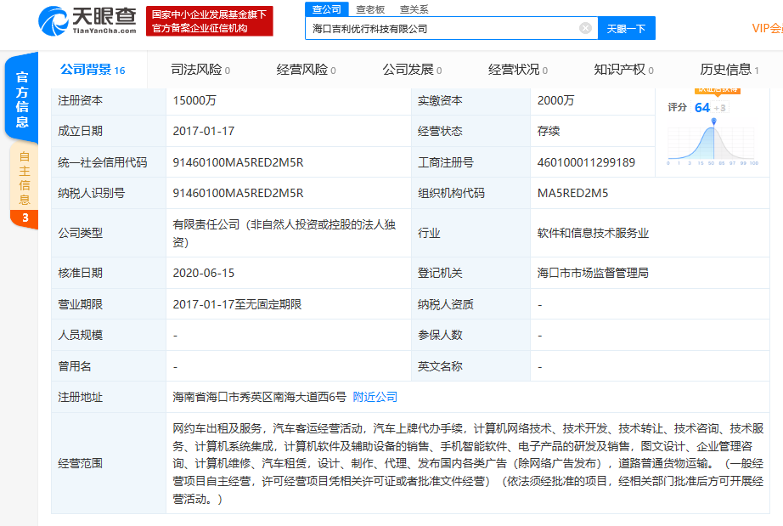Click the red 国家中小企业发展基金 banner
This screenshot has width=783, height=526.
point(209,21)
